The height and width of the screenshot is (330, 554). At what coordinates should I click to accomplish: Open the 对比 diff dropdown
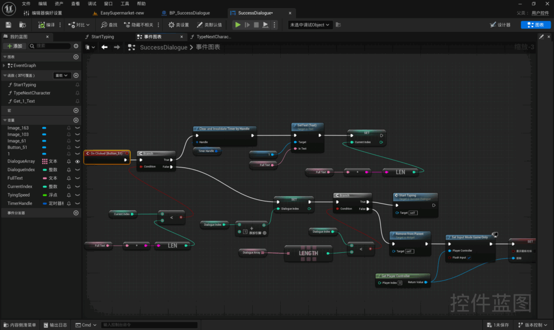[x=79, y=25]
